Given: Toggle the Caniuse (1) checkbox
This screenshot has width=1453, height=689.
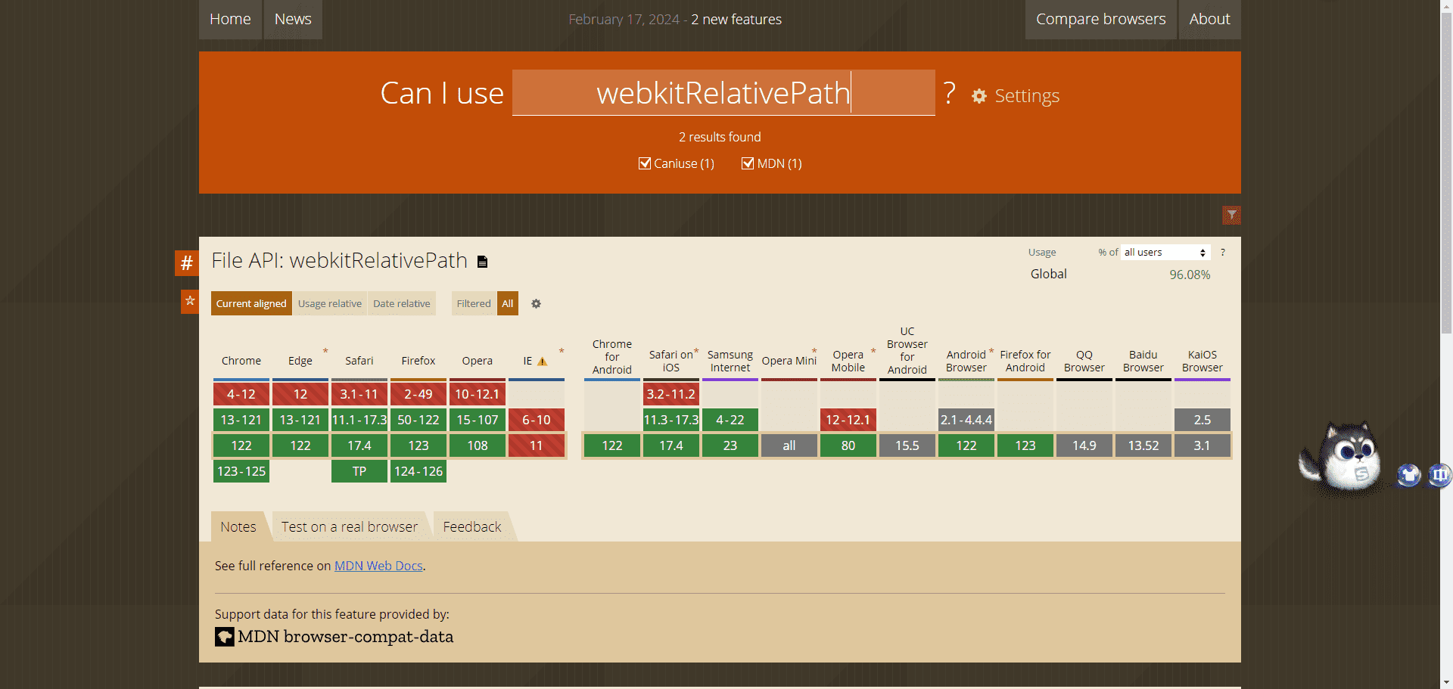Looking at the screenshot, I should tap(645, 163).
